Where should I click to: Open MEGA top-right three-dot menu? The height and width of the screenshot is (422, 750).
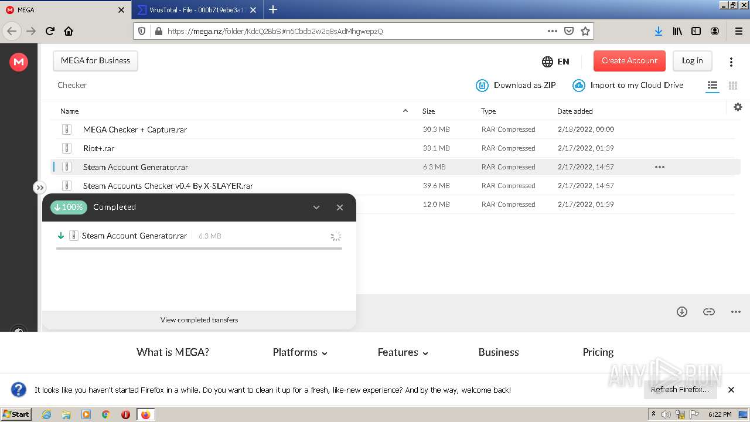731,62
